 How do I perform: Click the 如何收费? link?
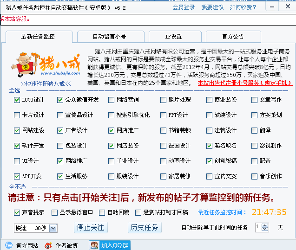243,7
